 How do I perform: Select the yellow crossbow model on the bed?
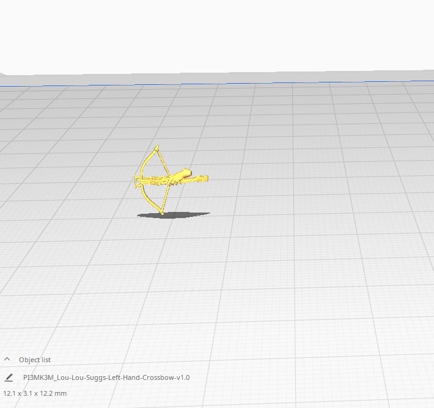(x=170, y=180)
